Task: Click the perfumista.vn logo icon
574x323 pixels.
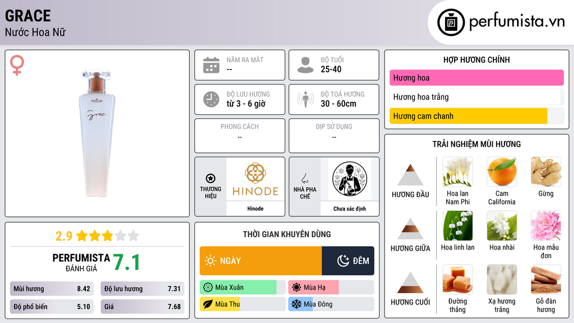Action: pos(451,22)
